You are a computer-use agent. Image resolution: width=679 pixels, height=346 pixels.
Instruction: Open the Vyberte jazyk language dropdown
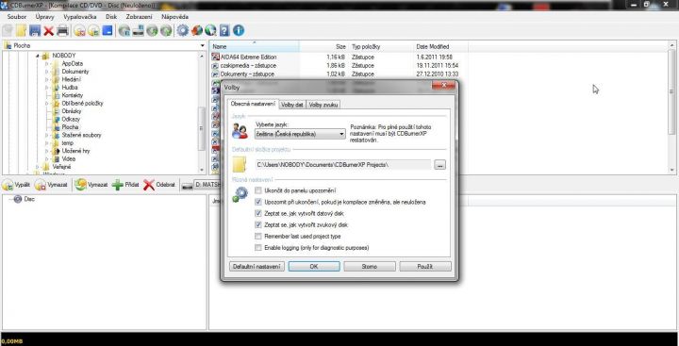[300, 134]
